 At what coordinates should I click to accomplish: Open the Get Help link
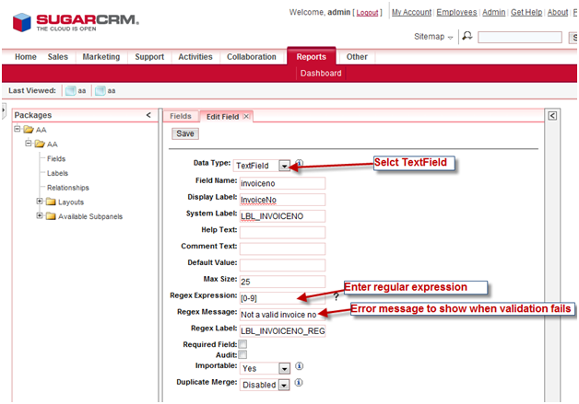(x=526, y=12)
